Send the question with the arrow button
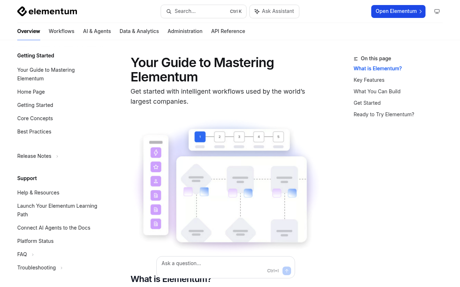The height and width of the screenshot is (287, 460). tap(287, 271)
